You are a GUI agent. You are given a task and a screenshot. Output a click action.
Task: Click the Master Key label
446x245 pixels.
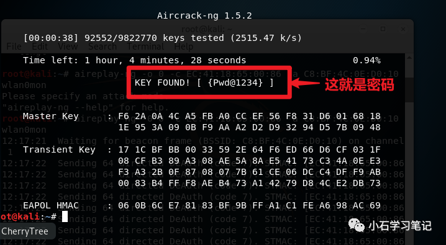tap(51, 116)
